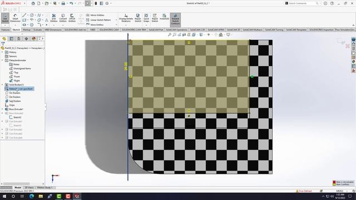Switch to the Markup tab
This screenshot has height=200, width=356.
pos(27,29)
